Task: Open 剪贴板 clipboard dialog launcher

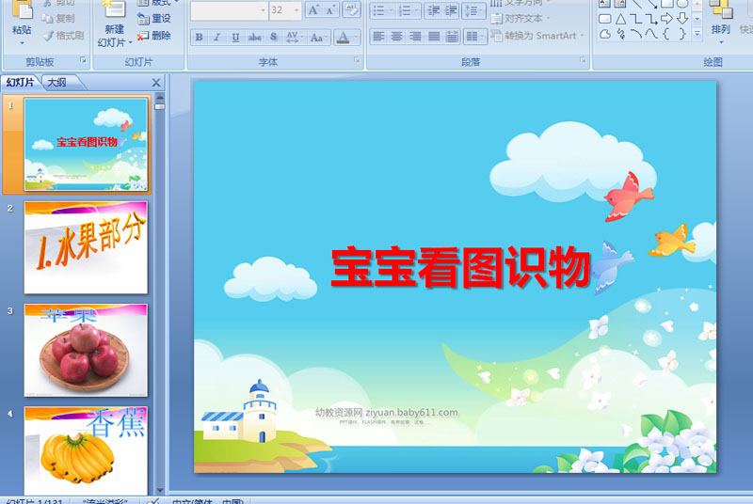Action: click(x=83, y=60)
